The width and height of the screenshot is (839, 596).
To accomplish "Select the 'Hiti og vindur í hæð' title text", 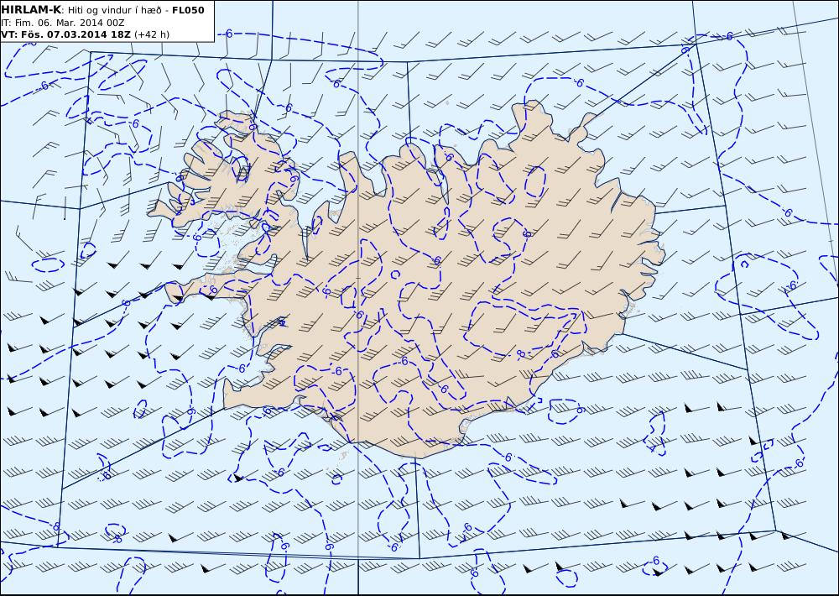I will point(116,10).
